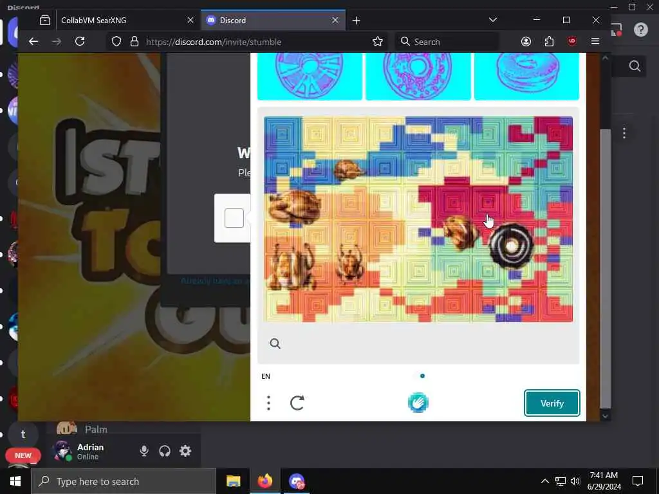
Task: Show site security padlock info
Action: pyautogui.click(x=134, y=41)
